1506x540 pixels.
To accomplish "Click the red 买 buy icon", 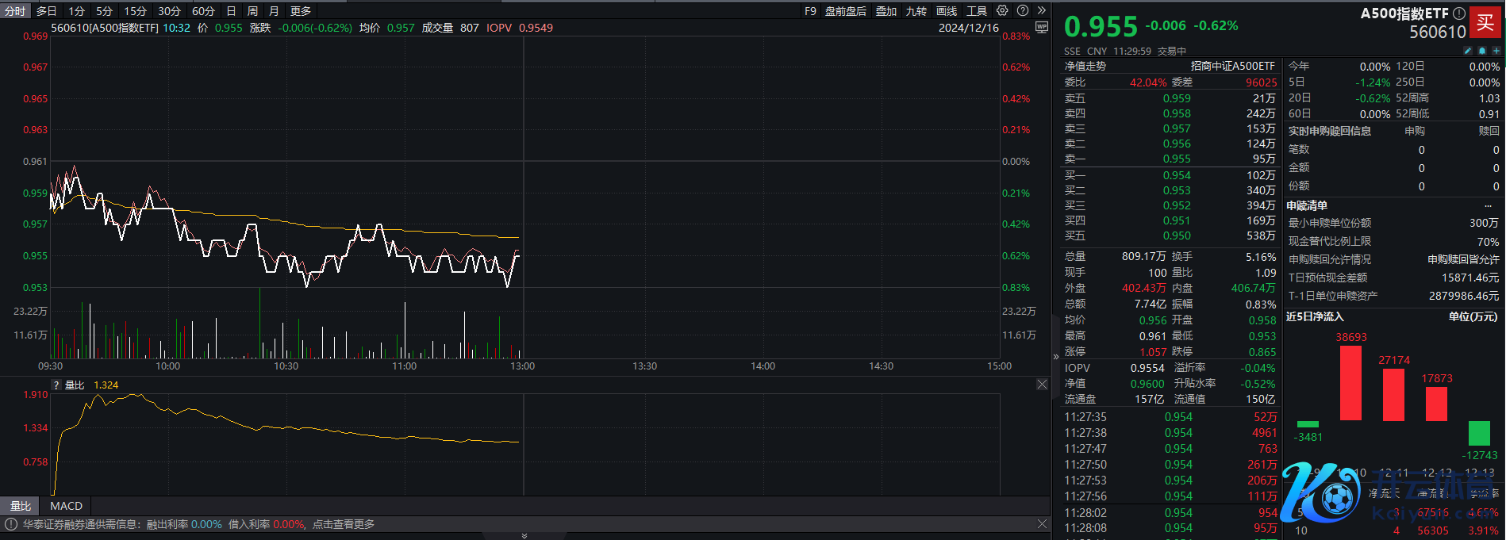I will tap(1484, 21).
